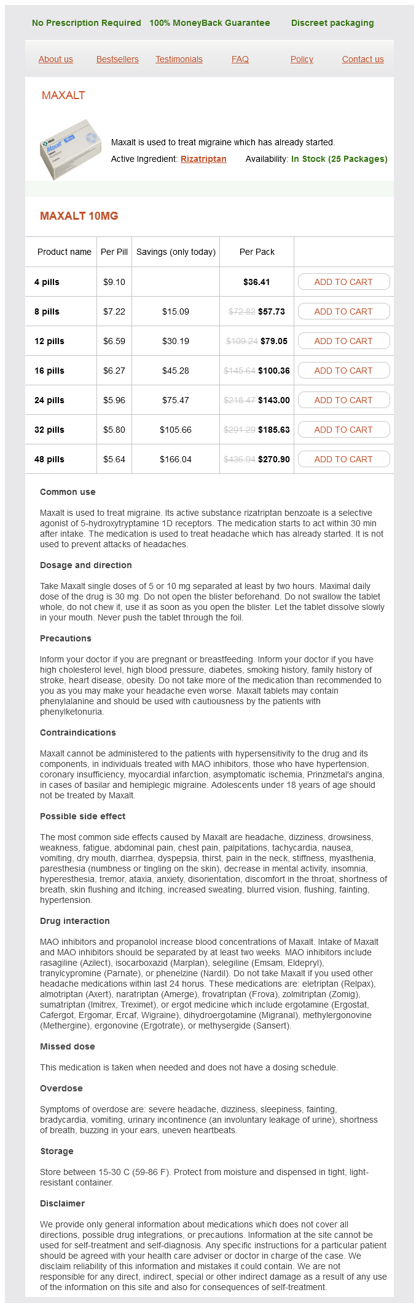Add the 4 pills pack to cart

tap(343, 282)
